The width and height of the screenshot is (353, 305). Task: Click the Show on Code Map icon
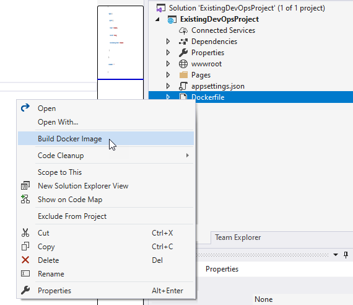pos(25,199)
